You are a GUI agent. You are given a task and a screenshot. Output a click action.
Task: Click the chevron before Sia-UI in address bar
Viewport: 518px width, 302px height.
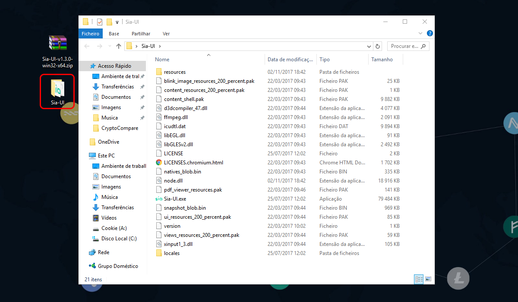[x=136, y=46]
